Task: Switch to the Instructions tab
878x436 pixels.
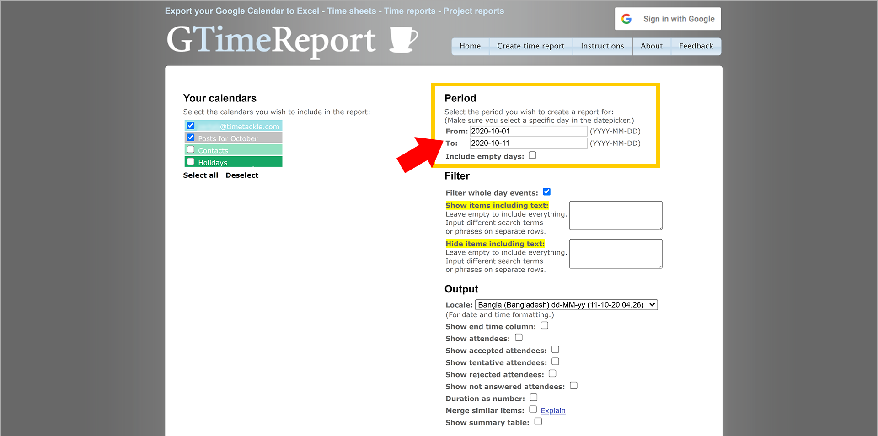Action: click(x=602, y=46)
